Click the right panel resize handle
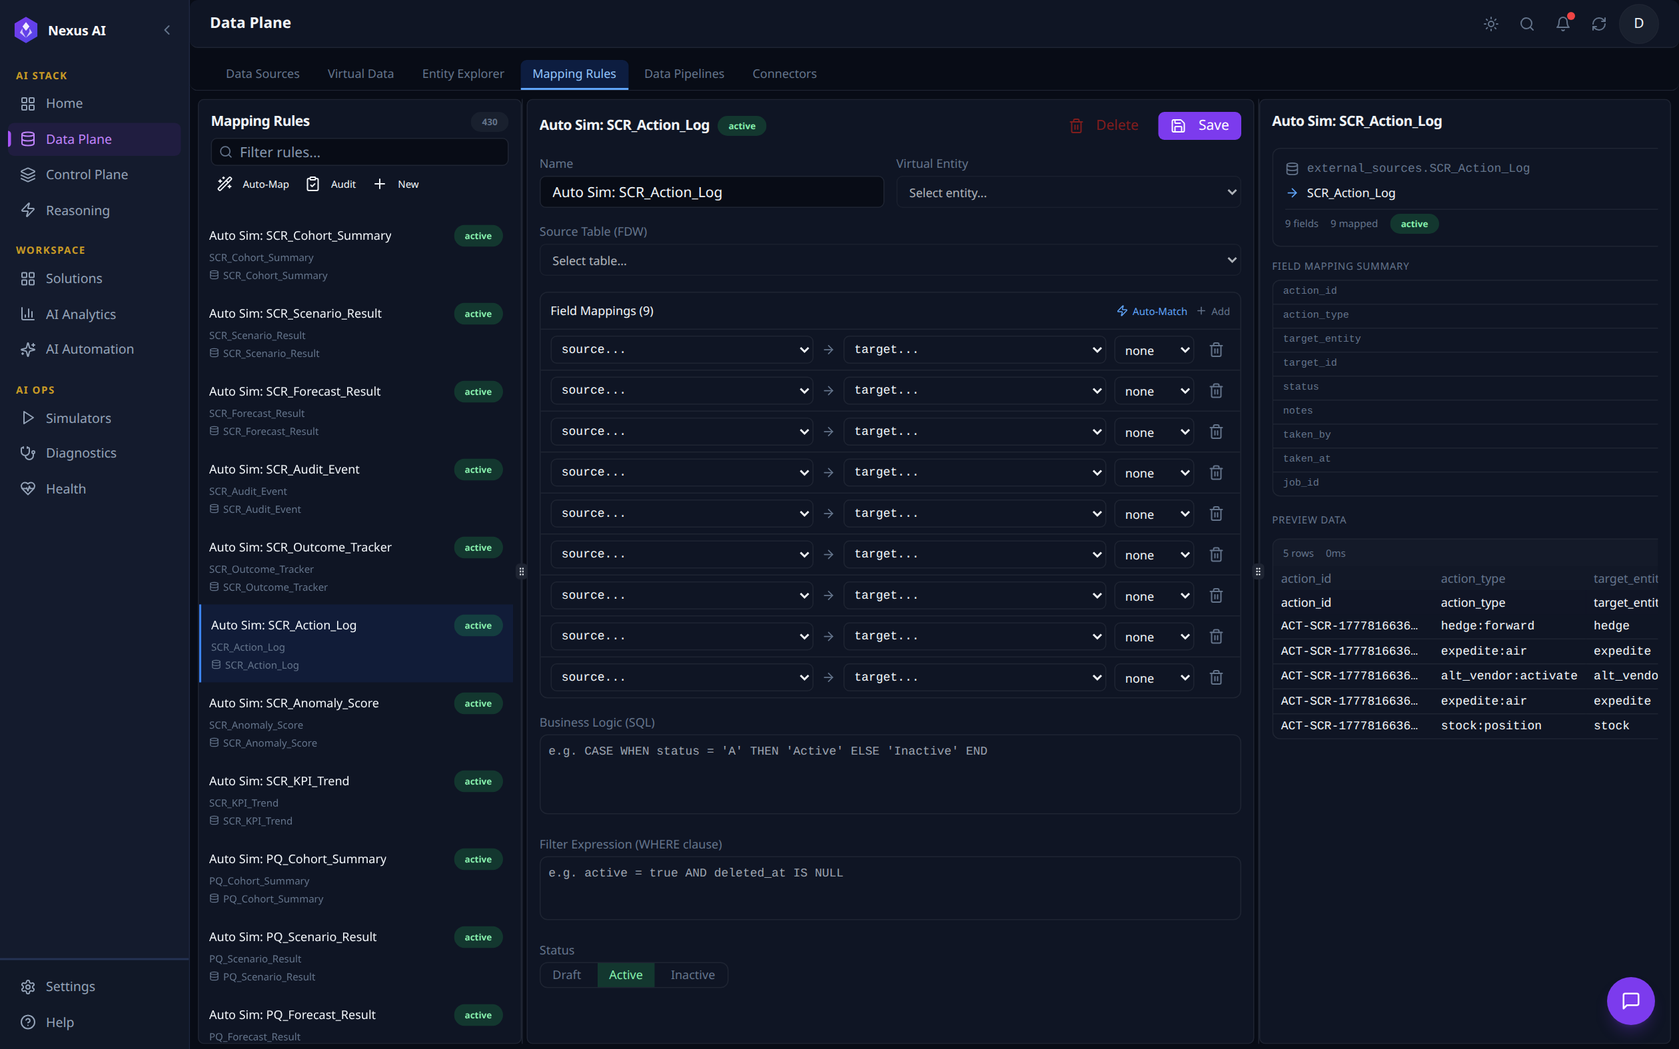This screenshot has height=1049, width=1679. pyautogui.click(x=1258, y=571)
